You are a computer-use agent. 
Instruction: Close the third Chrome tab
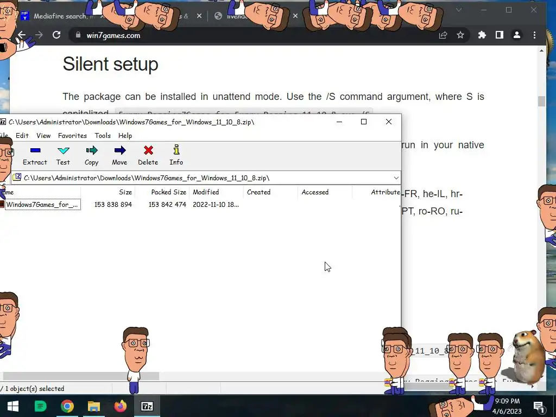tap(295, 16)
